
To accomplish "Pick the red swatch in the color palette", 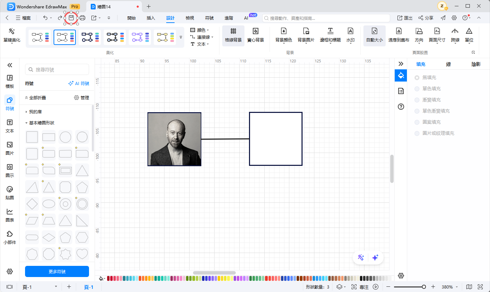I will pyautogui.click(x=109, y=278).
